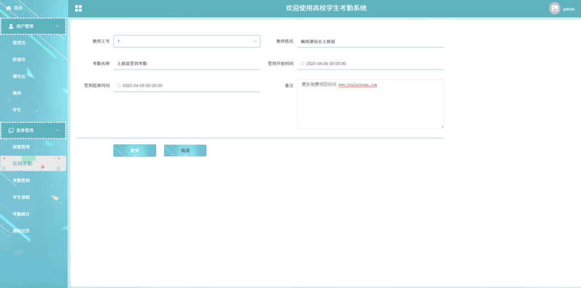Collapse the 用户管理 menu chevron
The image size is (581, 288).
57,26
